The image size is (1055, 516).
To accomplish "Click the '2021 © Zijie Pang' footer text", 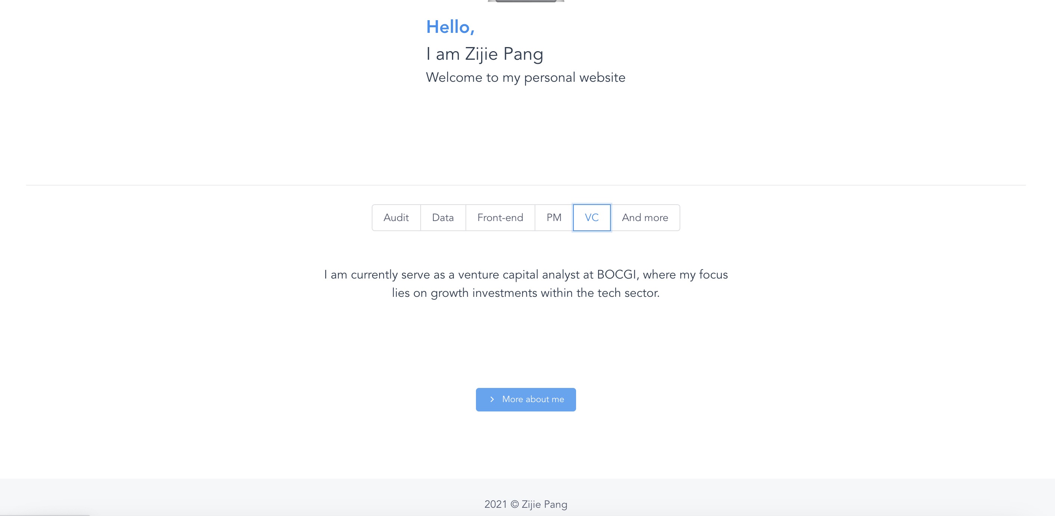I will [x=526, y=504].
